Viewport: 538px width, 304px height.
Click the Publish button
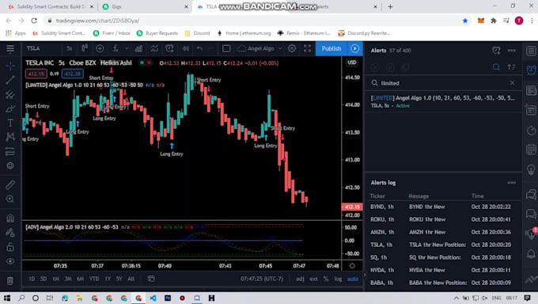click(332, 48)
